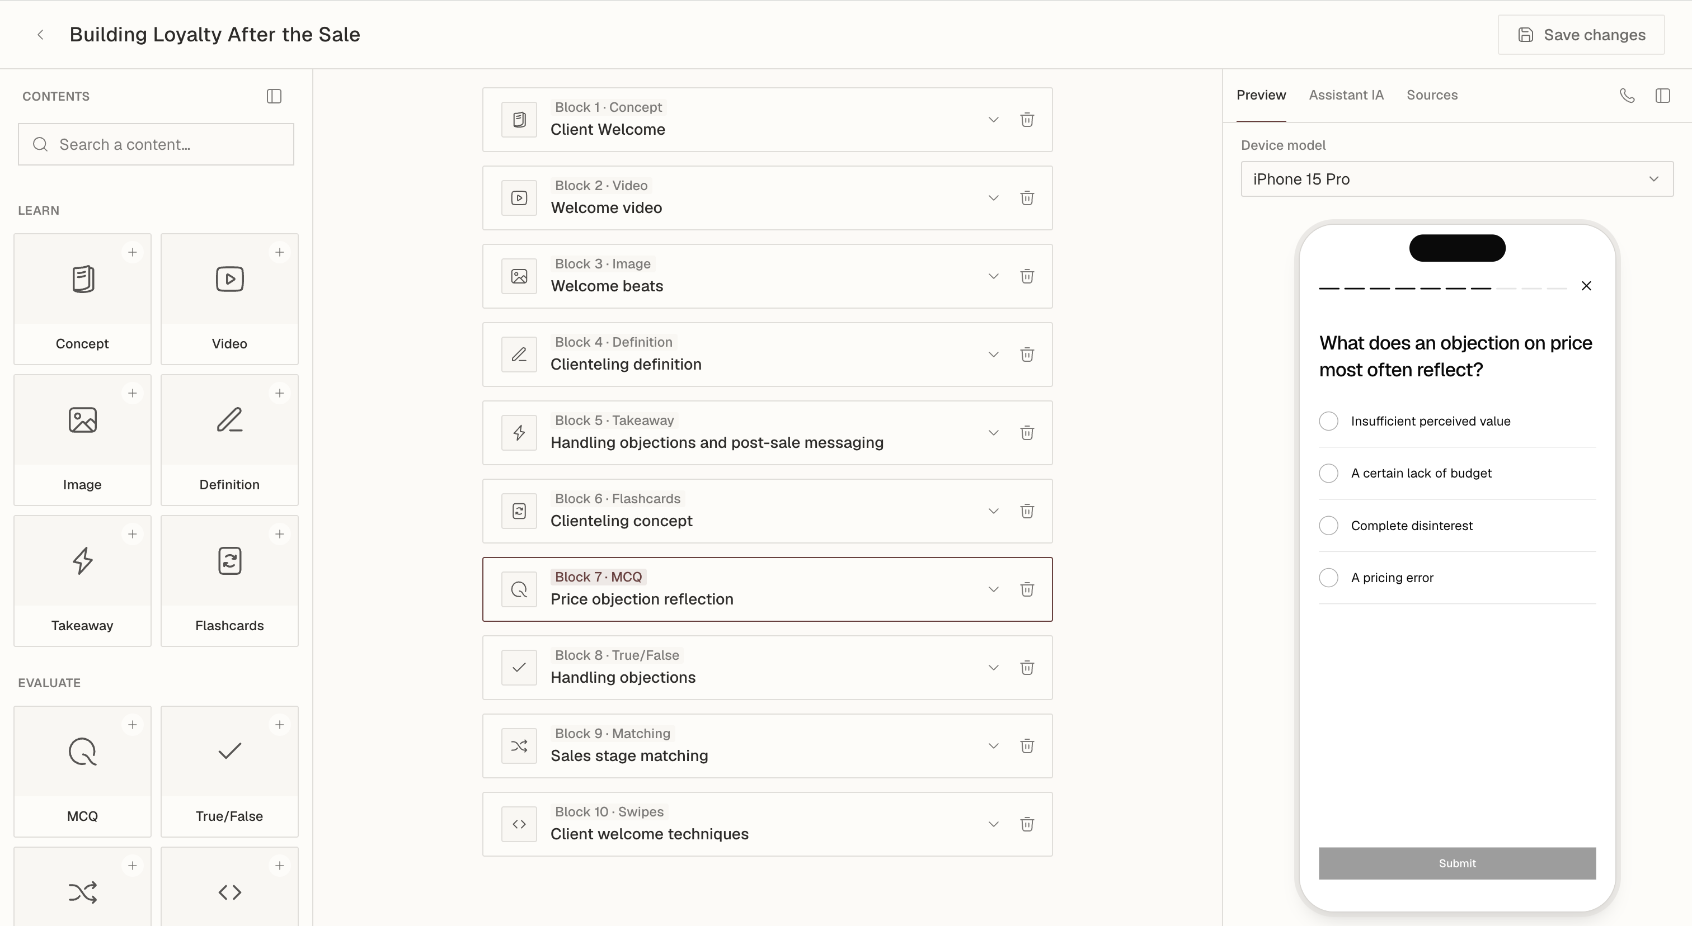Add an Image block with its plus icon
Viewport: 1692px width, 926px height.
(132, 393)
